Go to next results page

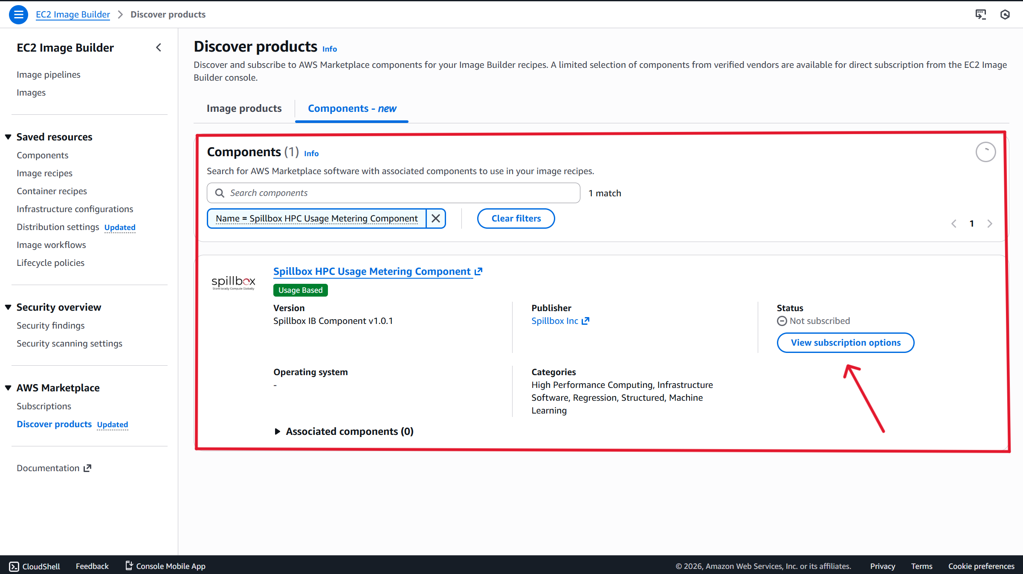[x=990, y=224]
